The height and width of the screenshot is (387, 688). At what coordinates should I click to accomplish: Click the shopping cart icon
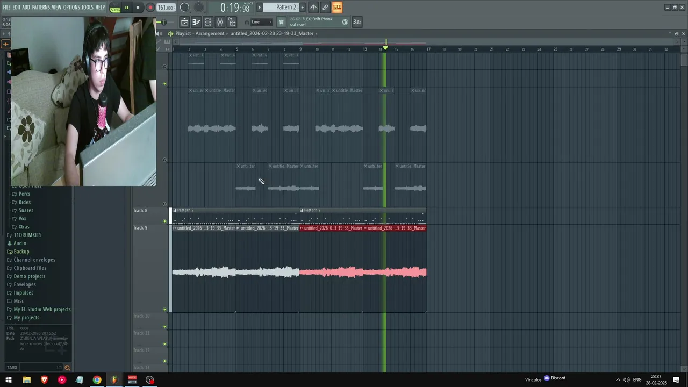pyautogui.click(x=281, y=22)
